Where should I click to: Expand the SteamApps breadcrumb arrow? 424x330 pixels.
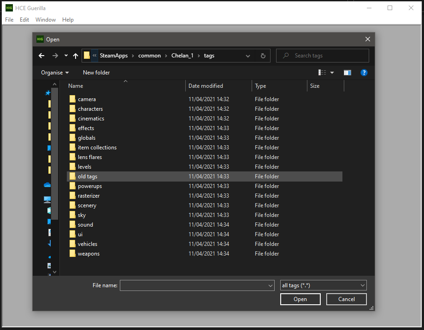pyautogui.click(x=133, y=56)
